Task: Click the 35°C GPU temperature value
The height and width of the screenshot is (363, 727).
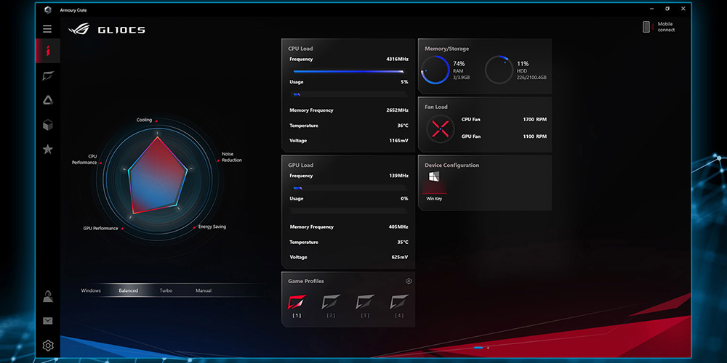Action: (403, 242)
